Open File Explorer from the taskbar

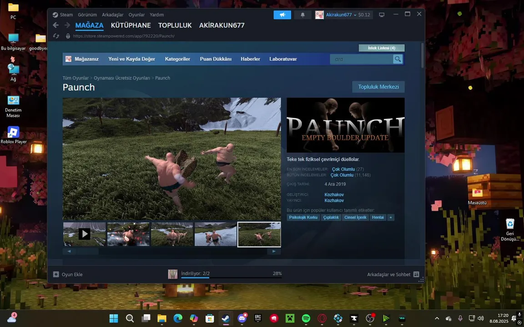point(162,318)
